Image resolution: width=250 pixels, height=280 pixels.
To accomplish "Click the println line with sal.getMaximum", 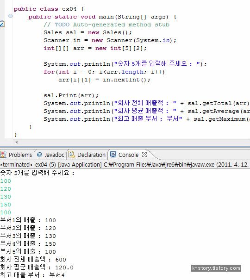I will pyautogui.click(x=147, y=119).
